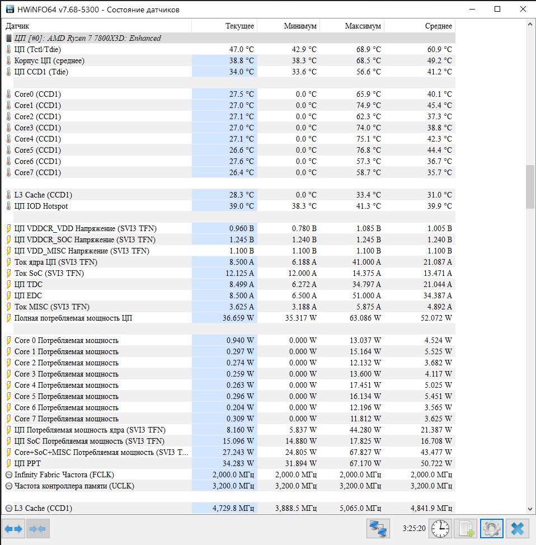Click the Максимум column header
This screenshot has height=545, width=536.
(x=352, y=26)
